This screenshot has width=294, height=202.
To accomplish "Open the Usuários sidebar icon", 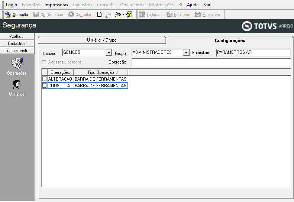I will click(x=17, y=88).
